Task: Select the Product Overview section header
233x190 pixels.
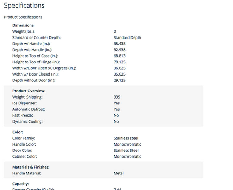Action: (29, 91)
